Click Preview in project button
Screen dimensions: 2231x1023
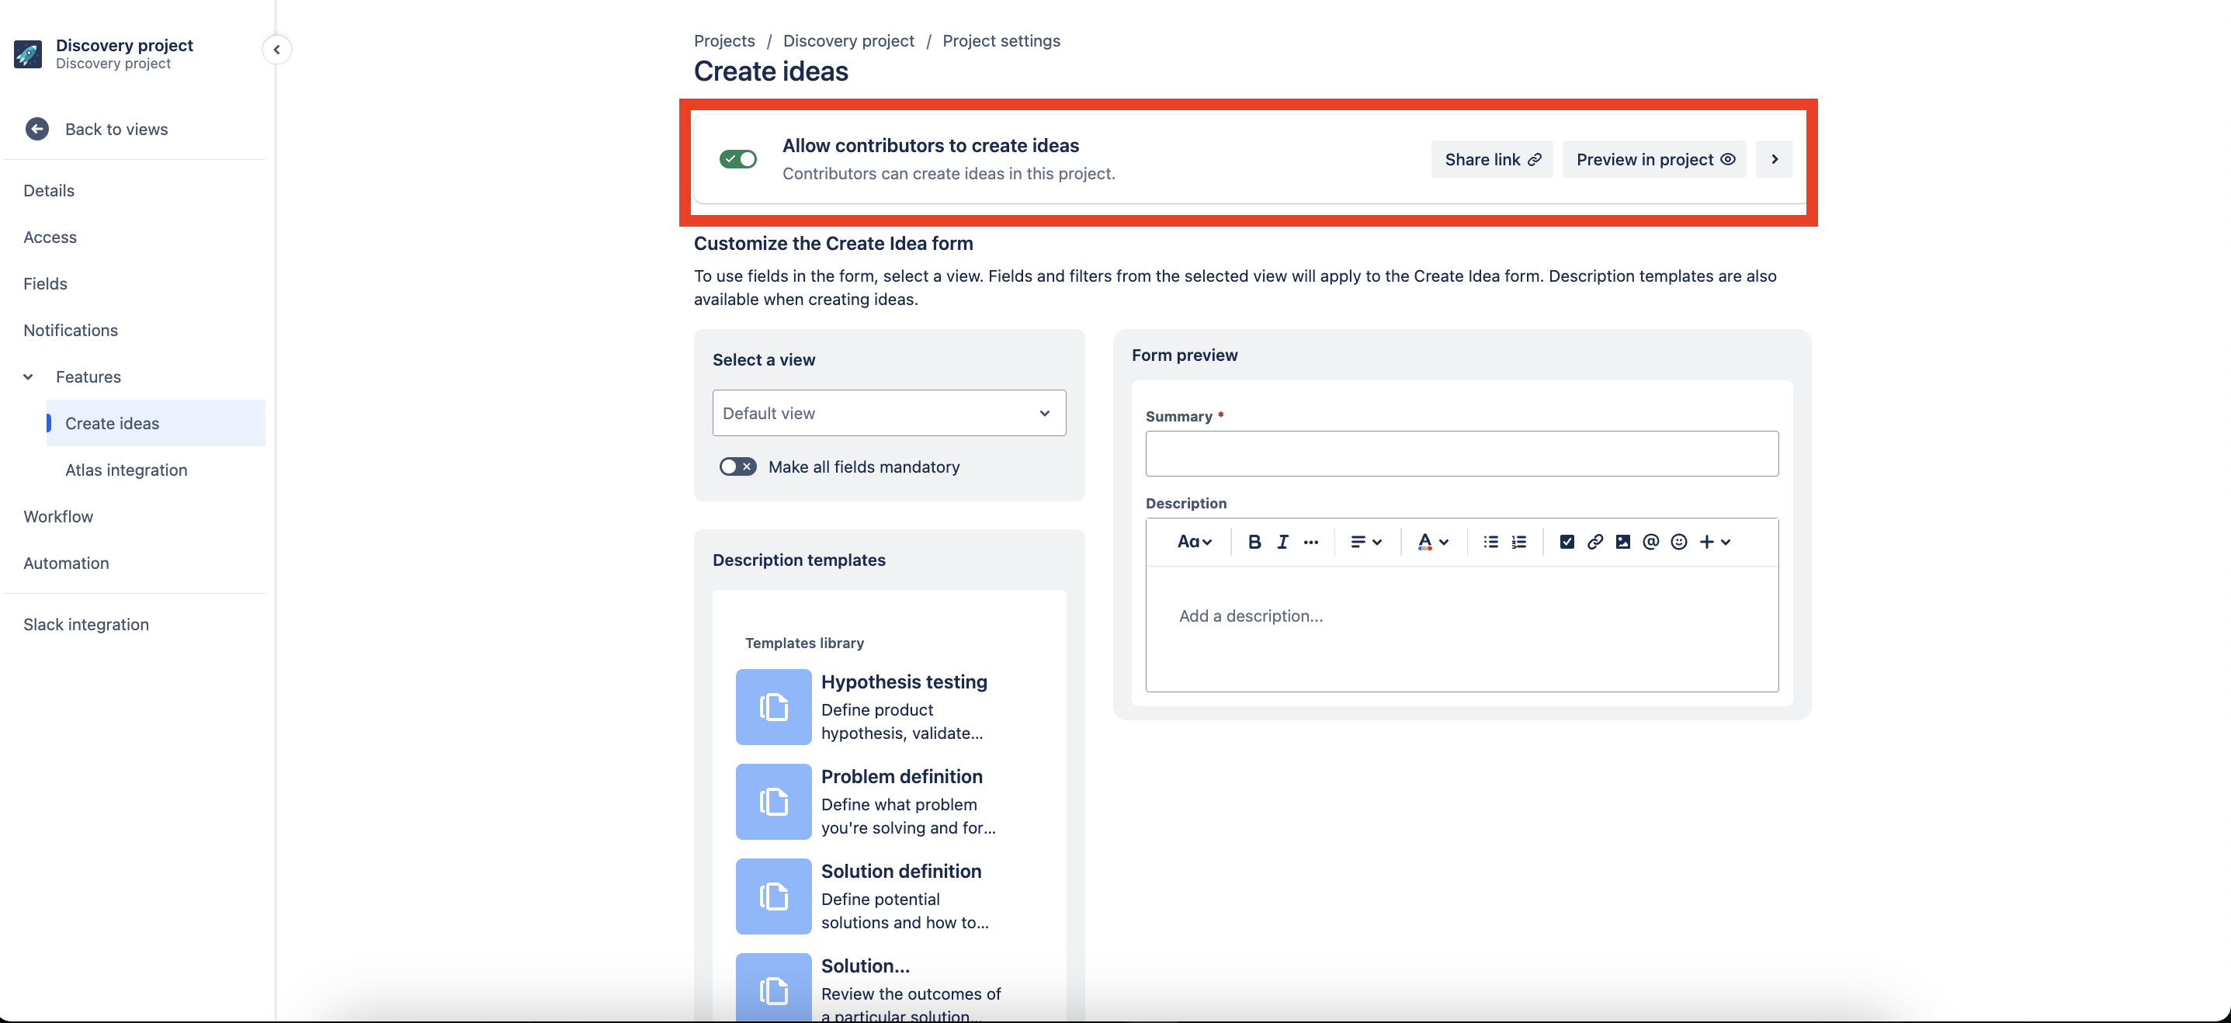[x=1654, y=159]
